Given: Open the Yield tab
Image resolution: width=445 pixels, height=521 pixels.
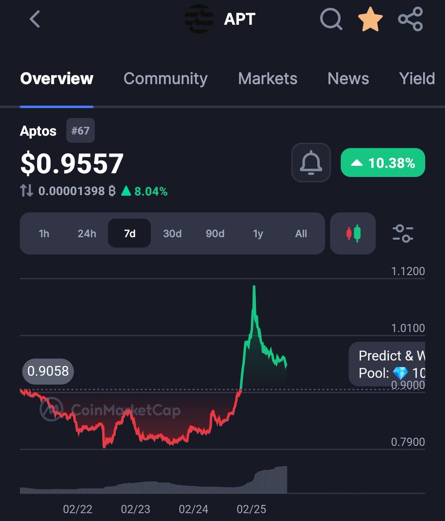Looking at the screenshot, I should coord(417,79).
